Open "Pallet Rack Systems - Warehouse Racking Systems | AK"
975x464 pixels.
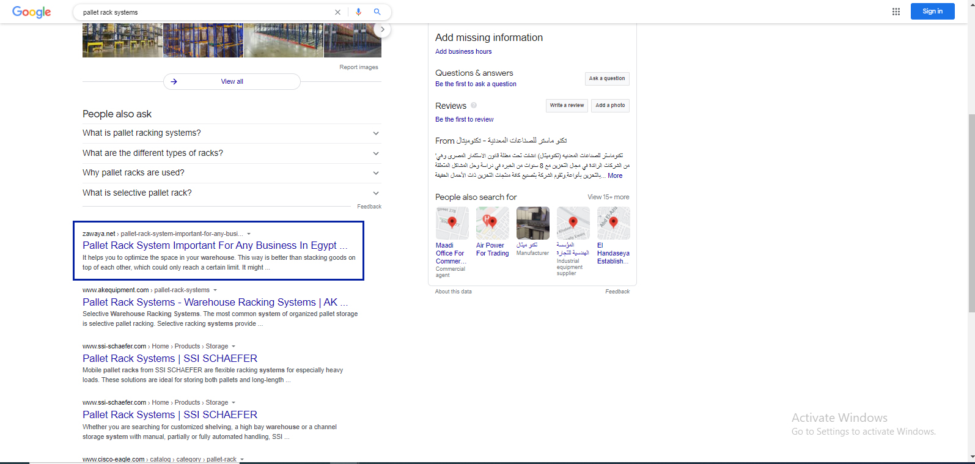click(x=215, y=303)
